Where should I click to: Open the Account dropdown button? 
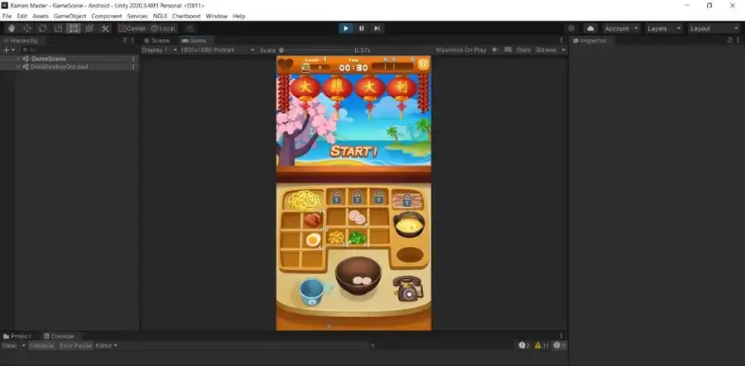(621, 28)
